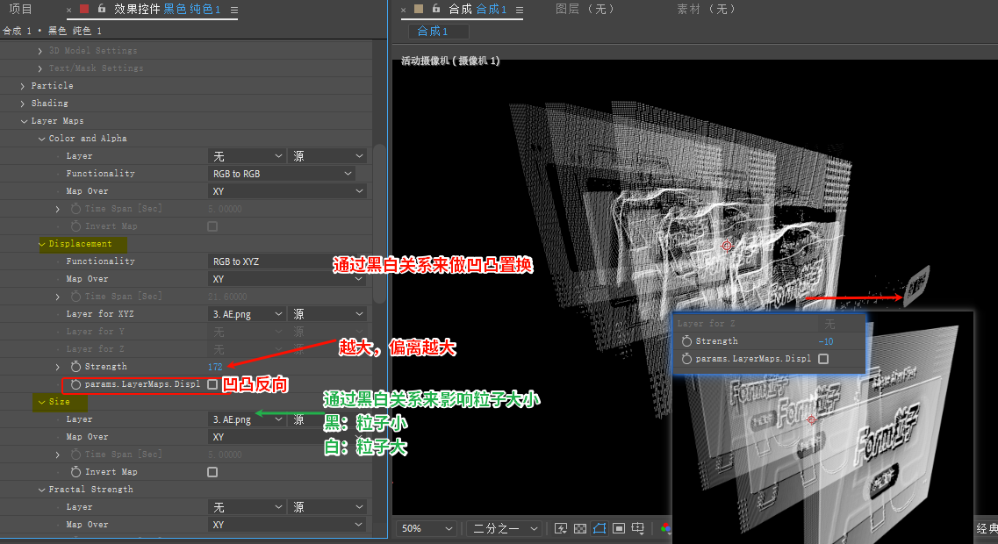
Task: Switch to the 图层 (无) tab
Action: (x=585, y=9)
